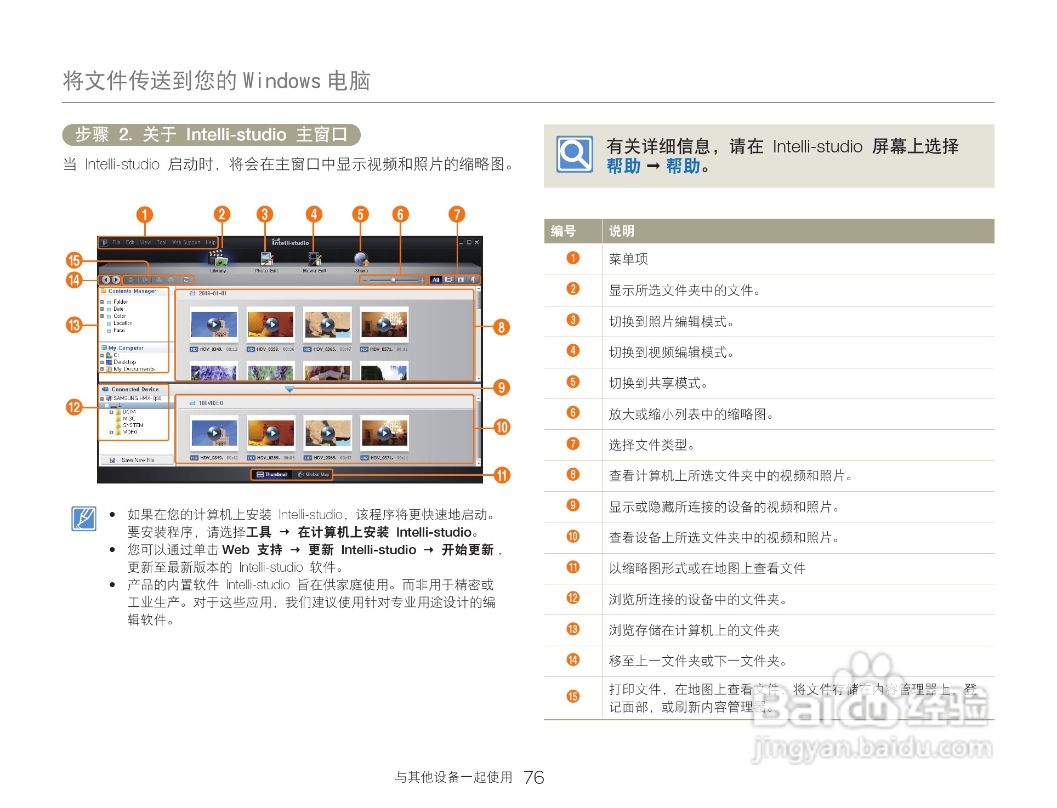Open the Edit menu
This screenshot has height=808, width=1057.
(x=130, y=242)
